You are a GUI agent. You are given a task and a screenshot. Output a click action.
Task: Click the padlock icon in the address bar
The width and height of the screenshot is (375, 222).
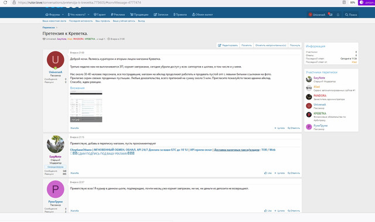(14, 2)
